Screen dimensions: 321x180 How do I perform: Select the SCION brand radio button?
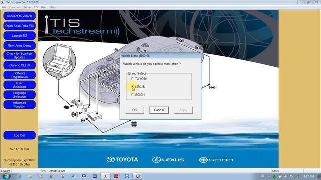coord(132,95)
